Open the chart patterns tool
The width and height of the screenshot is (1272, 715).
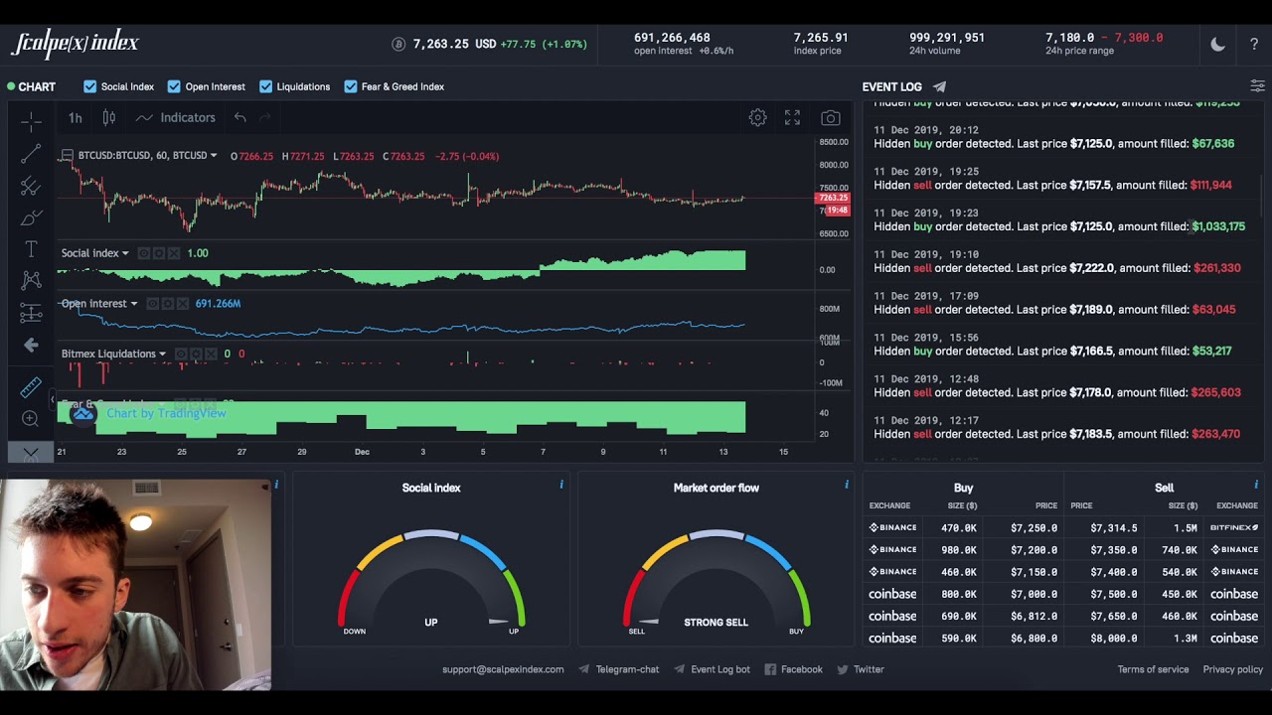(31, 281)
